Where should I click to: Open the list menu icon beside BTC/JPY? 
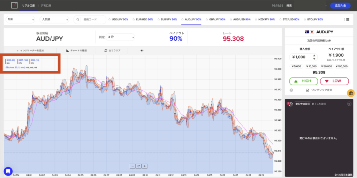[x=346, y=19]
